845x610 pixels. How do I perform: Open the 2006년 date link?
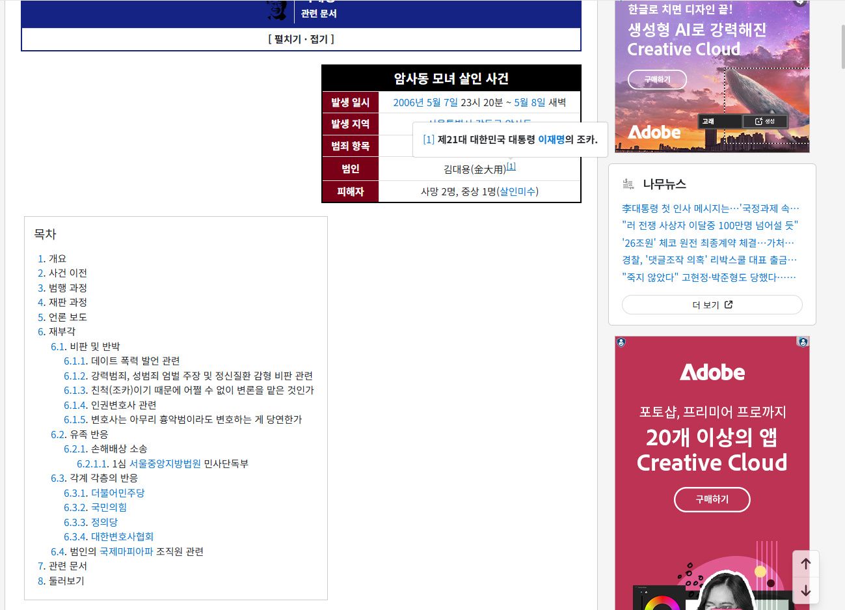[409, 102]
